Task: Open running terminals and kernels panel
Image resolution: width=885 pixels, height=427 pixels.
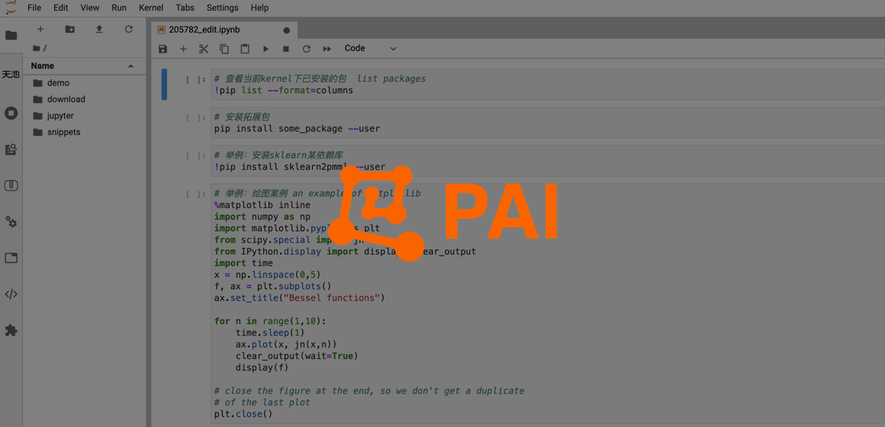Action: [x=11, y=113]
